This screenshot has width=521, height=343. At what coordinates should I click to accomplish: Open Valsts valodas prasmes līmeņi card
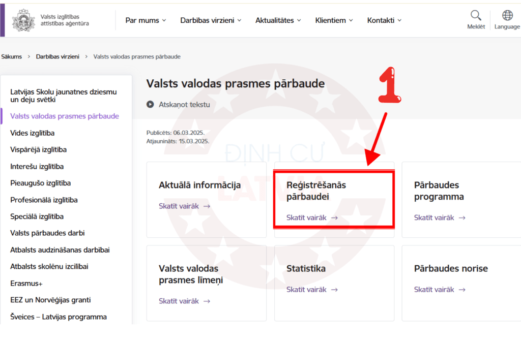tap(188, 274)
